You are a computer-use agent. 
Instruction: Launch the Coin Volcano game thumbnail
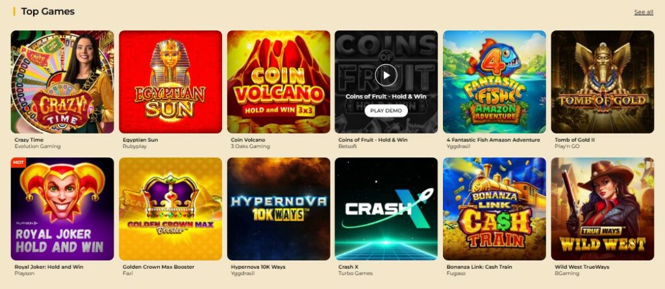click(279, 82)
